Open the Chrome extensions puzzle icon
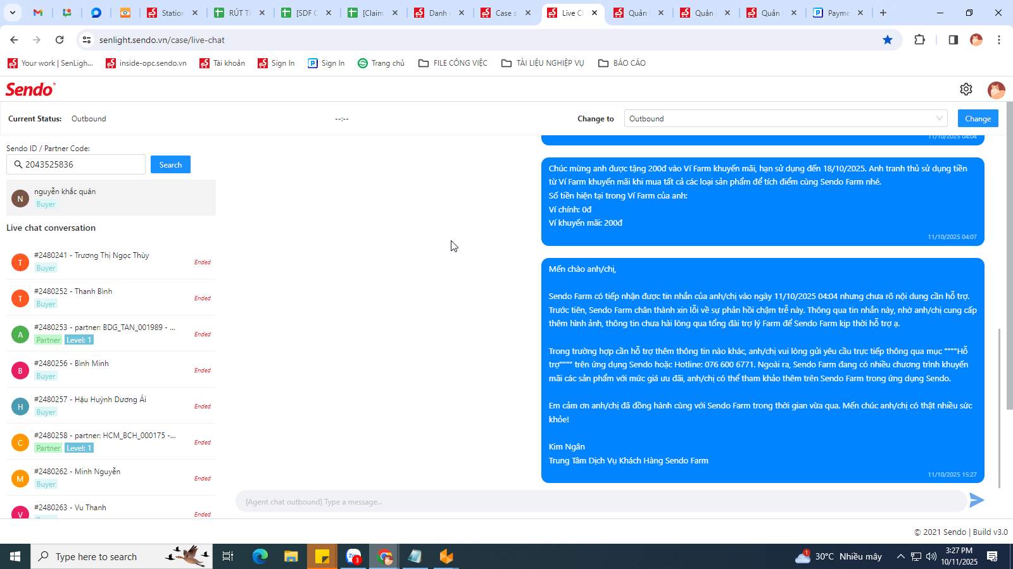Viewport: 1013px width, 569px height. (920, 40)
